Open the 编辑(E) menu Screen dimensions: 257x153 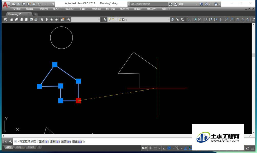(30, 9)
